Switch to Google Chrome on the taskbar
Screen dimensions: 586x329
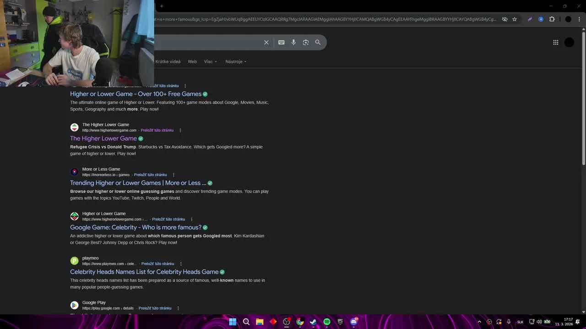300,322
